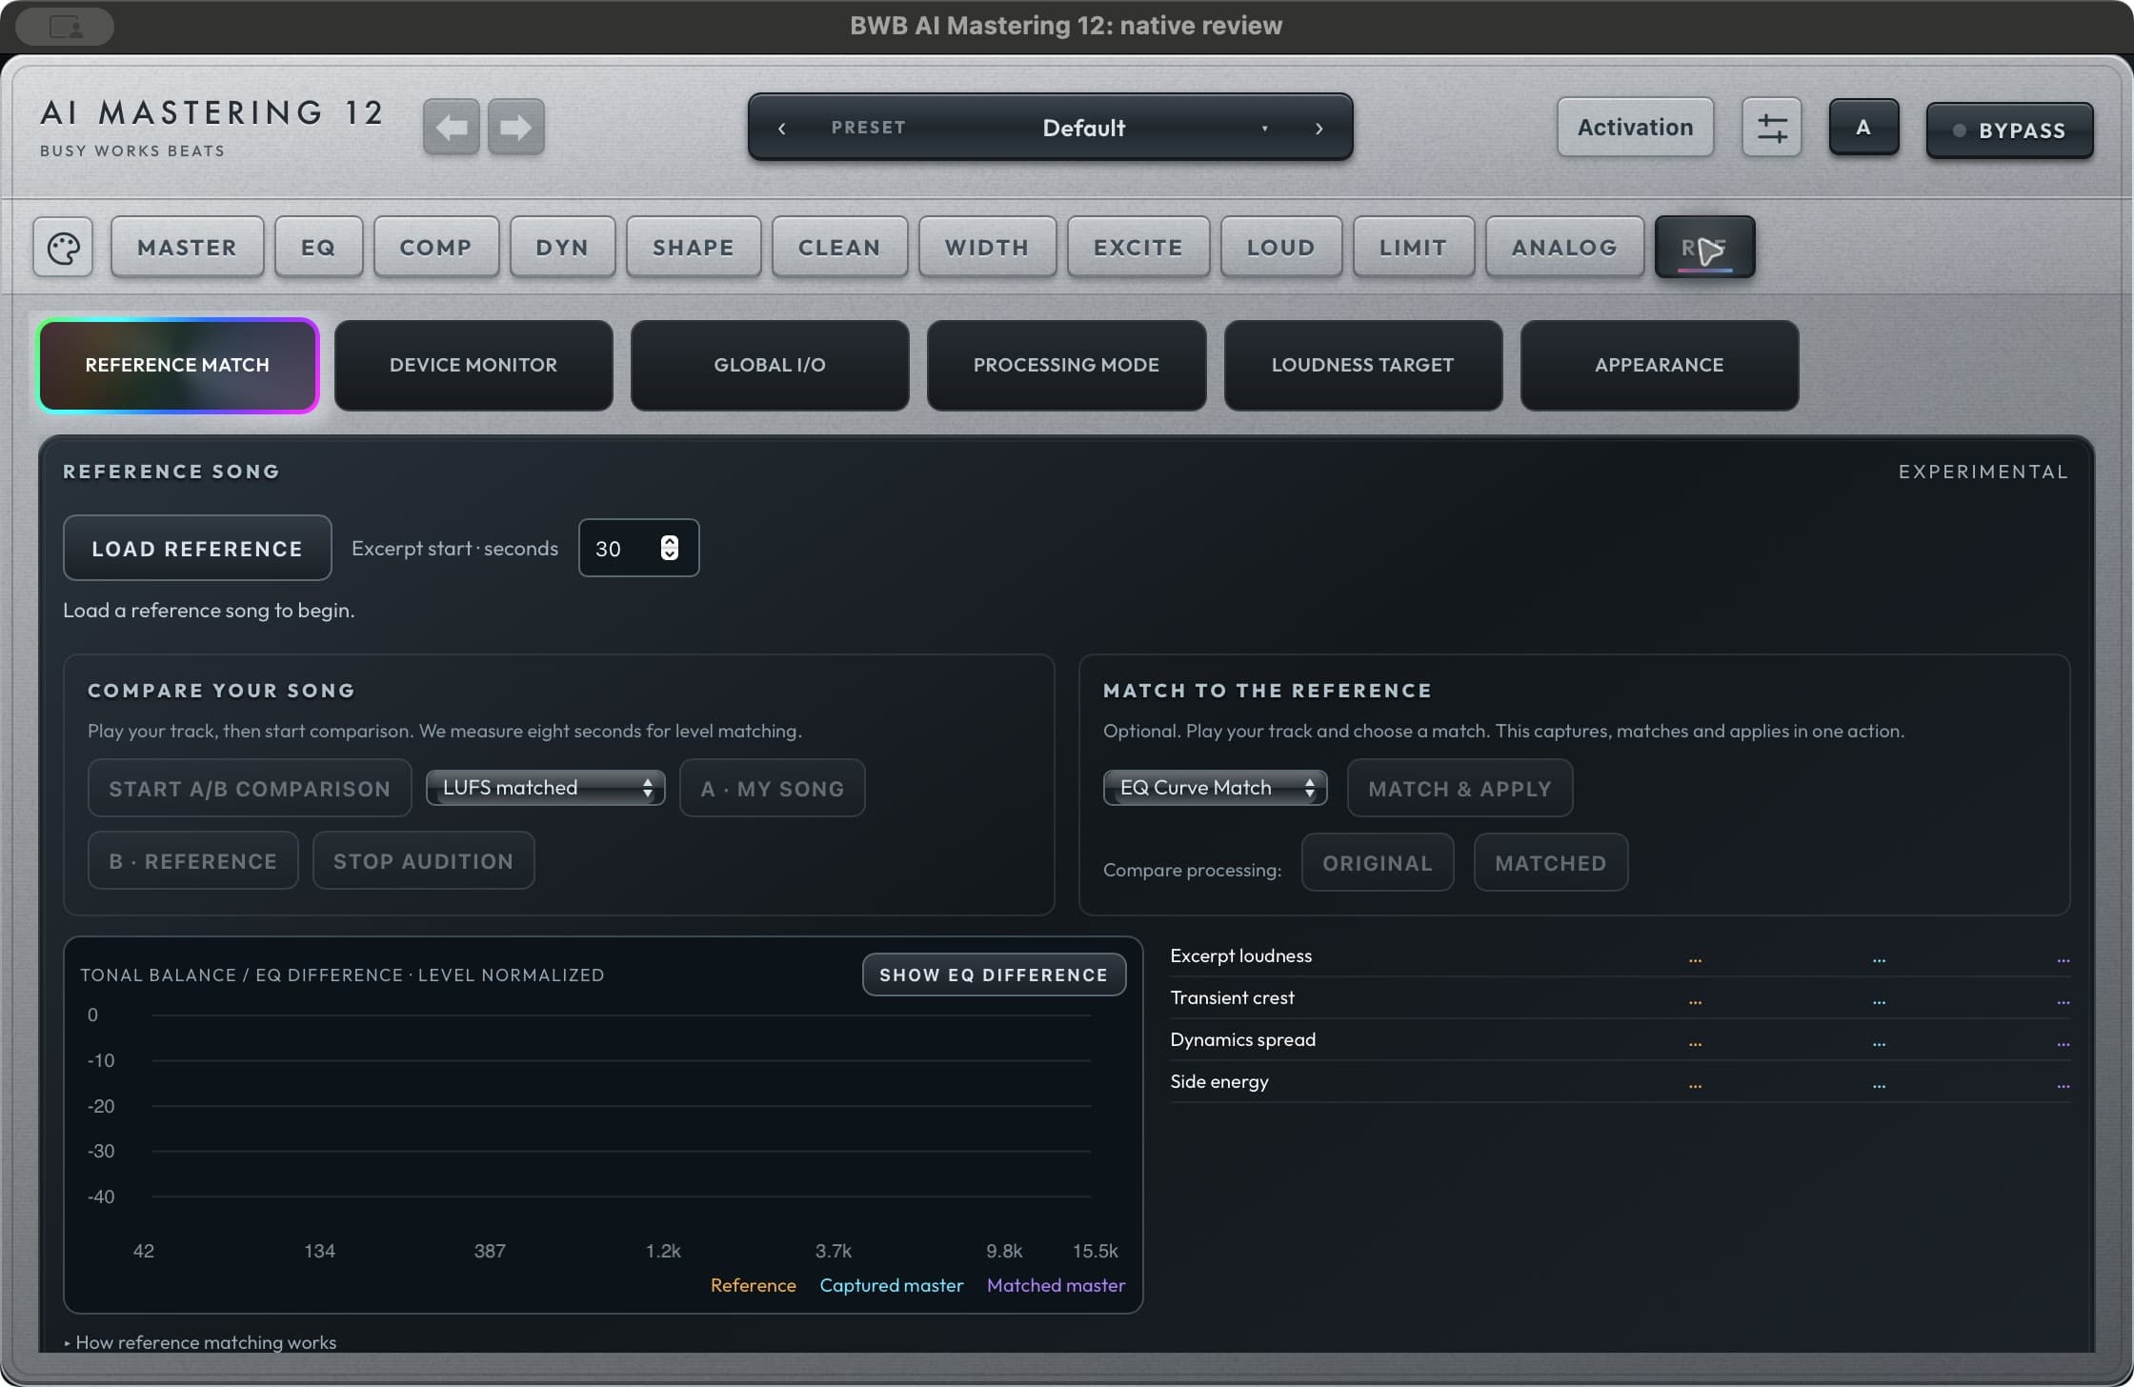
Task: Click LOAD REFERENCE button
Action: pos(197,548)
